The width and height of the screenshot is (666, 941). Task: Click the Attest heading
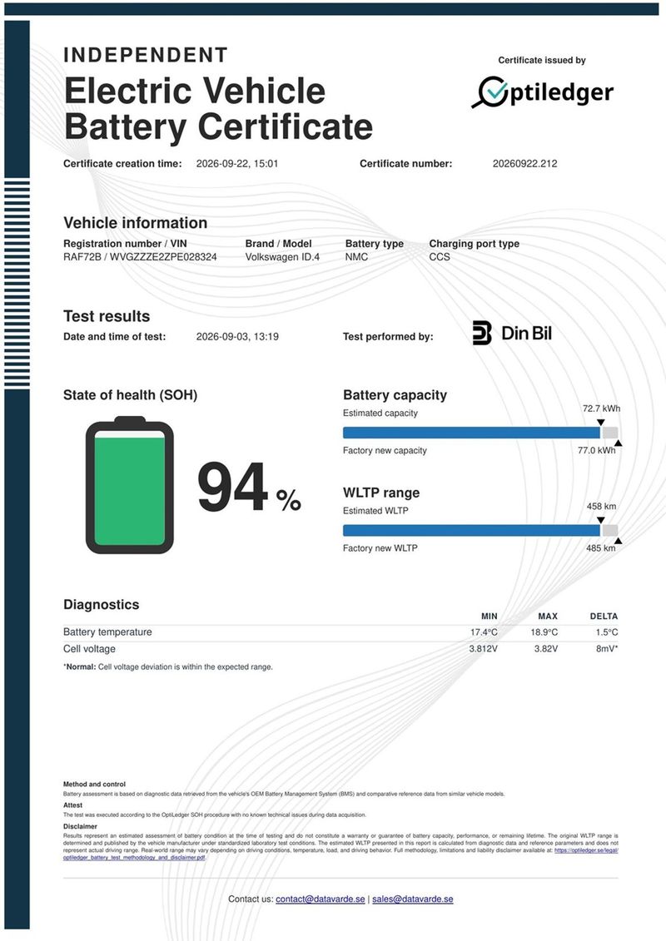[x=72, y=805]
